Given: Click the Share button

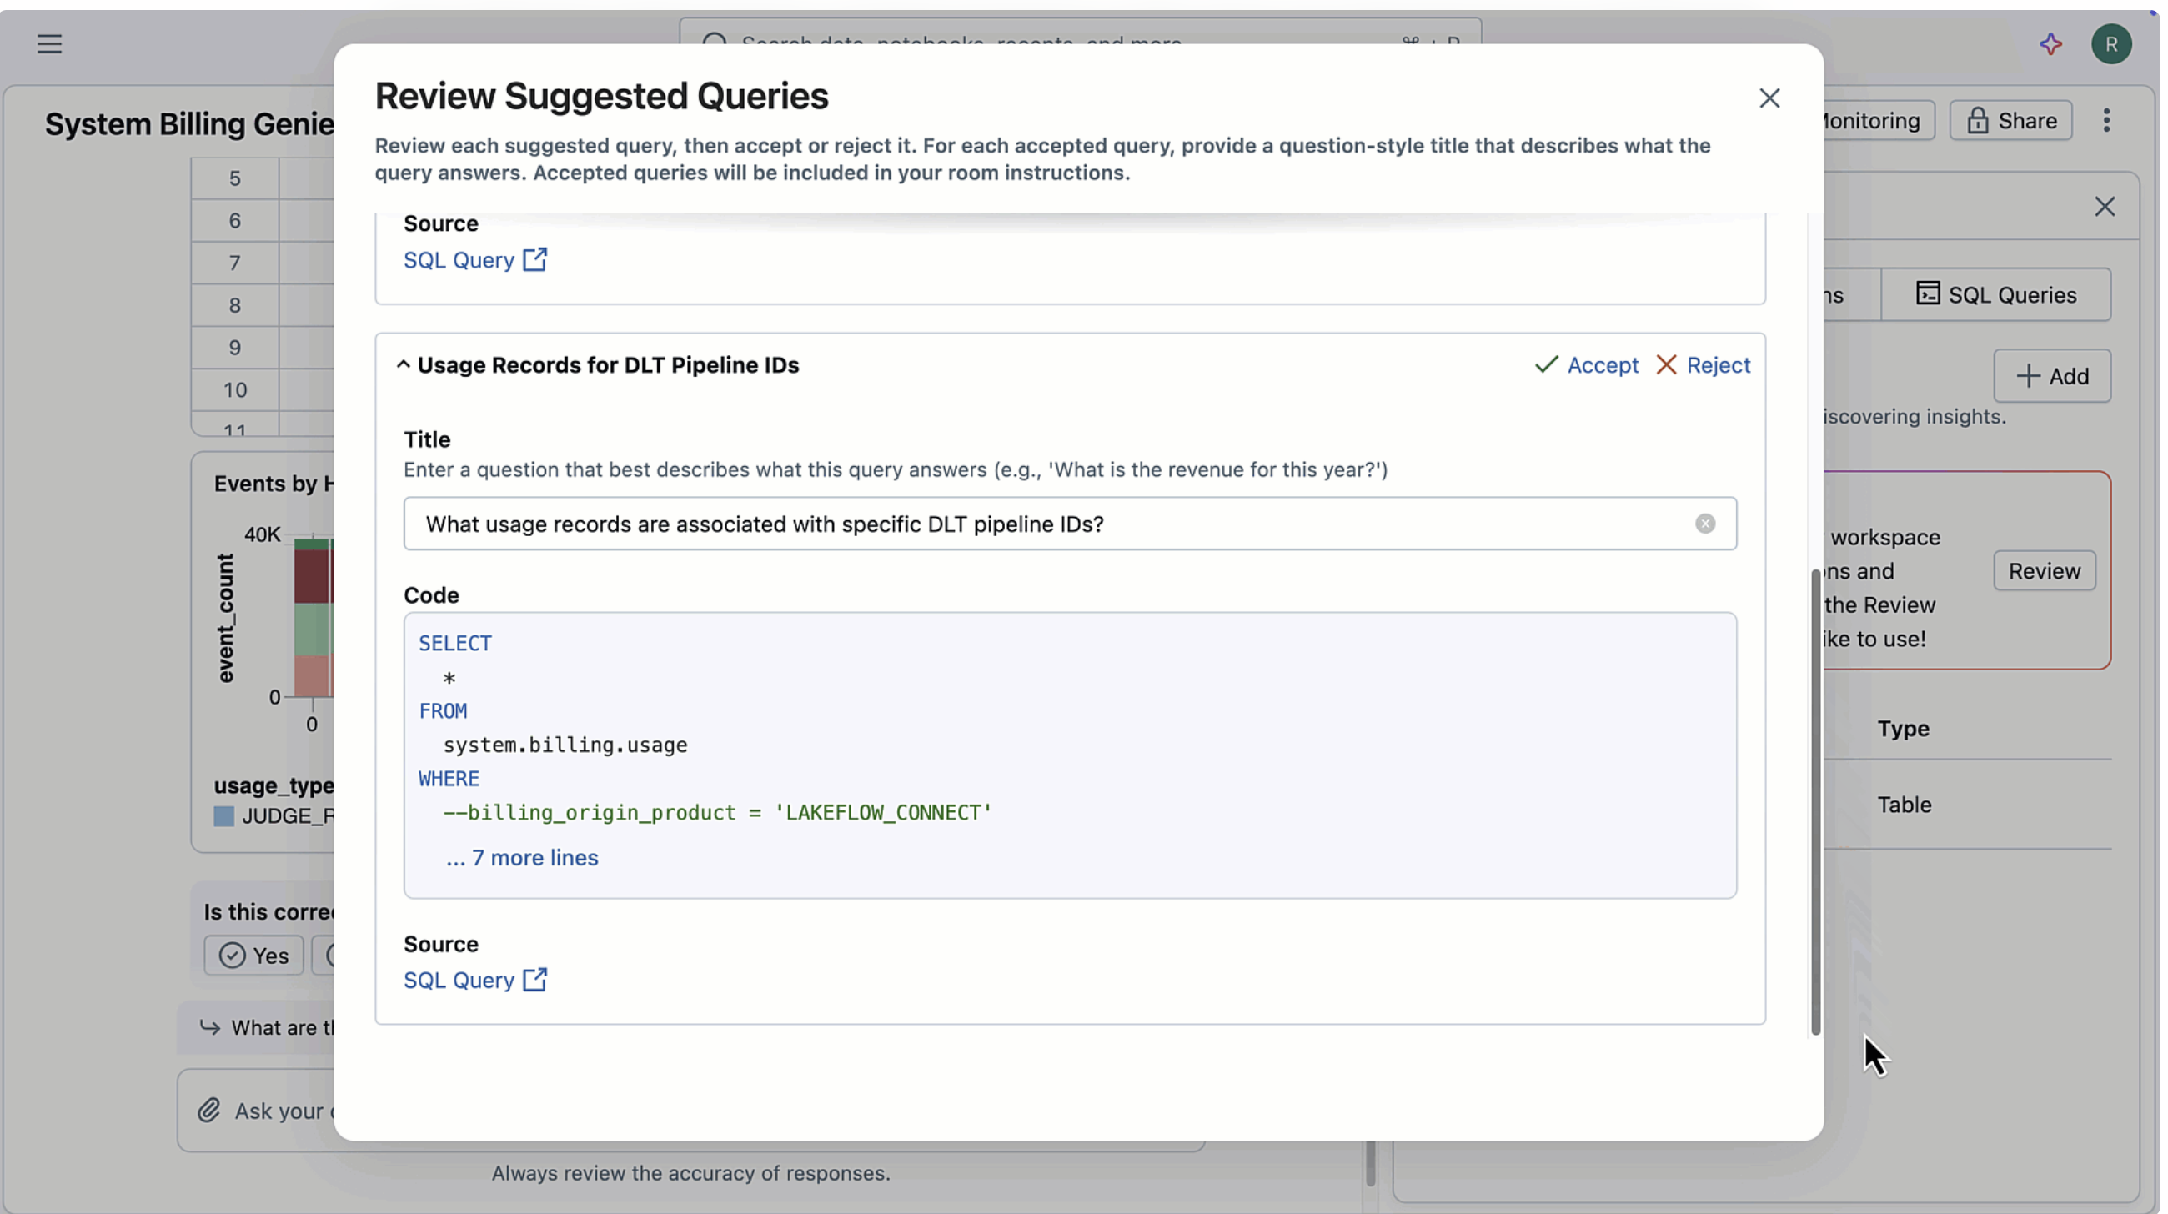Looking at the screenshot, I should pos(2010,120).
